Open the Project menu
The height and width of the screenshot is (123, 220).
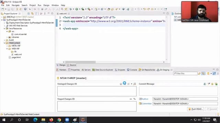32,5
